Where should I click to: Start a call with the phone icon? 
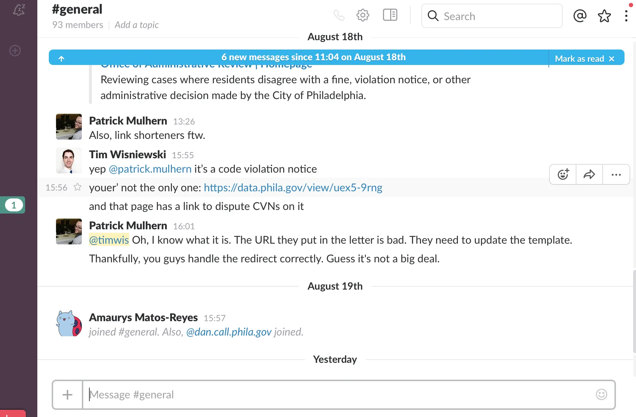click(339, 15)
